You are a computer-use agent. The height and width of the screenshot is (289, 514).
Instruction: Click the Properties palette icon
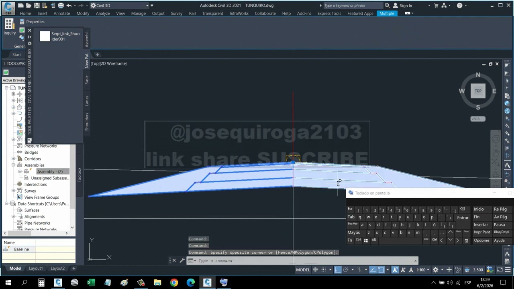click(22, 22)
